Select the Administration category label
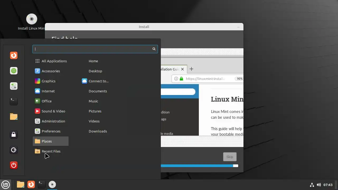338x190 pixels. pos(53,121)
